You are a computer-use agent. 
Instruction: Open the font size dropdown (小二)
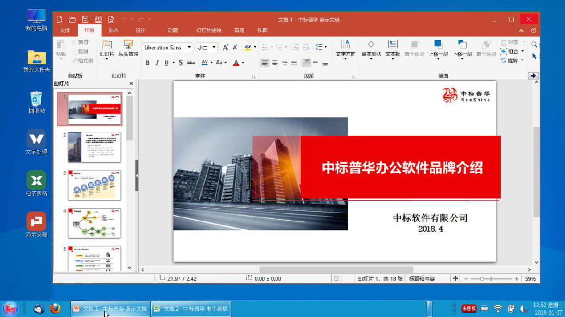point(214,47)
